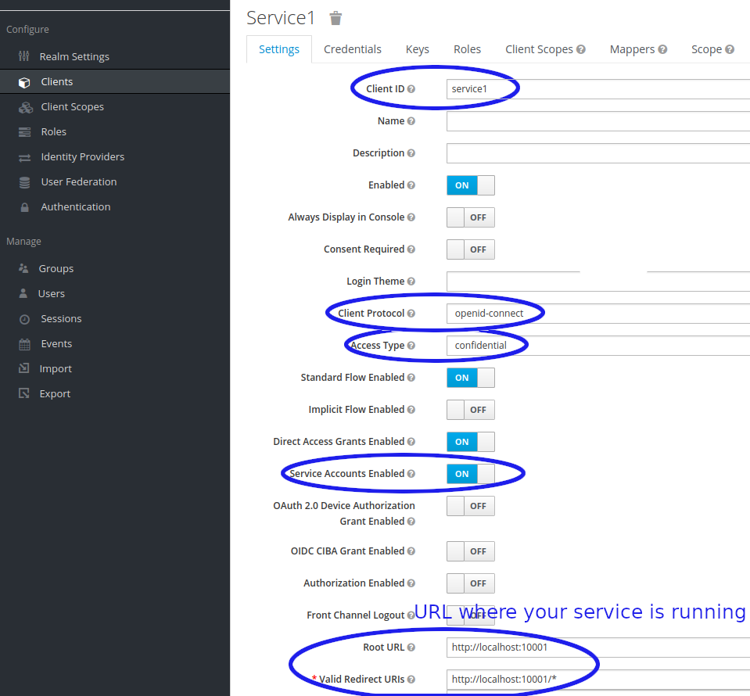
Task: Toggle Direct Access Grants Enabled switch
Action: tap(471, 442)
